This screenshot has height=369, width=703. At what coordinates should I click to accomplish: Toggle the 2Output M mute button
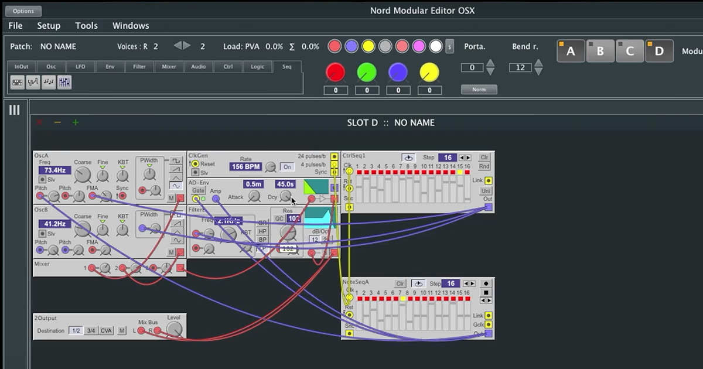point(122,330)
